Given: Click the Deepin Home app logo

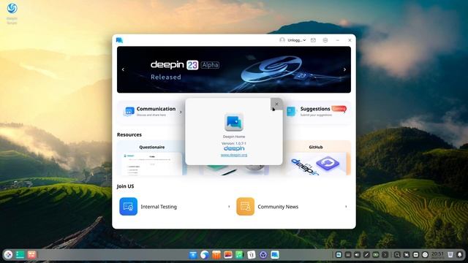Looking at the screenshot, I should click(x=234, y=122).
